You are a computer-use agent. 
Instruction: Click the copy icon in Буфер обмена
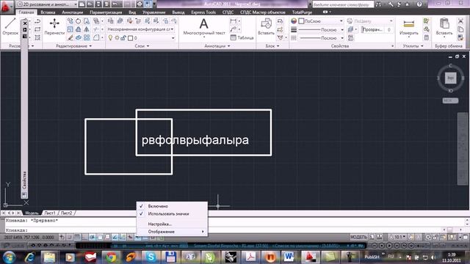tap(460, 29)
